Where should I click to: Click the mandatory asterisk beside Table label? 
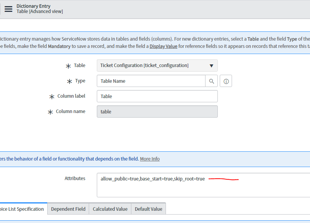pyautogui.click(x=68, y=66)
